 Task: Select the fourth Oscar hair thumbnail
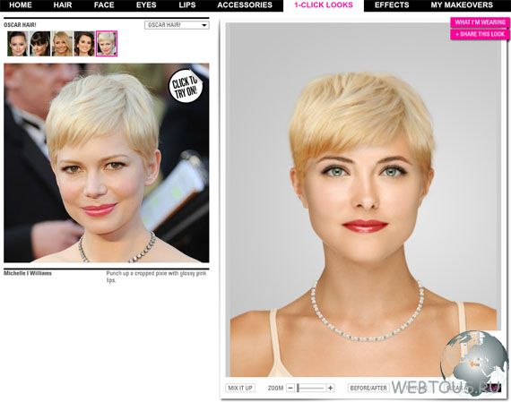click(x=84, y=44)
